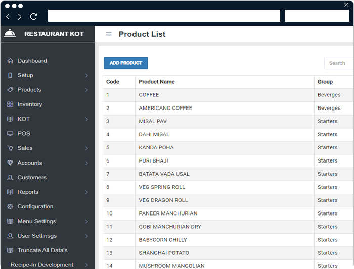Reload the page with browser refresh icon
The height and width of the screenshot is (269, 354).
(x=34, y=16)
